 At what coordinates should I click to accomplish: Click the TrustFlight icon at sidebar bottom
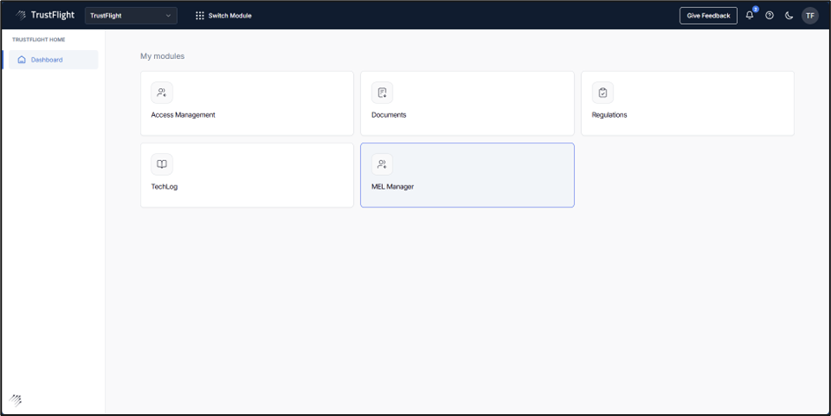click(x=15, y=400)
